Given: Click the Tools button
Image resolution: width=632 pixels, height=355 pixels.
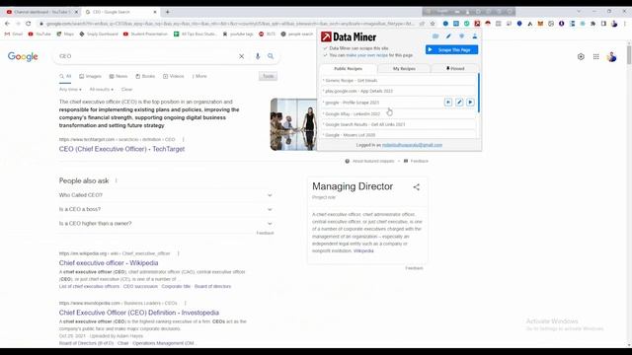Looking at the screenshot, I should pyautogui.click(x=268, y=76).
